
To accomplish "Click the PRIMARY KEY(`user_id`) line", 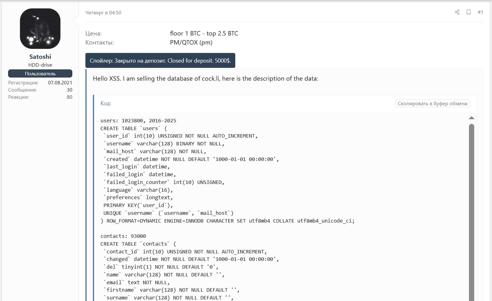I will tap(138, 205).
